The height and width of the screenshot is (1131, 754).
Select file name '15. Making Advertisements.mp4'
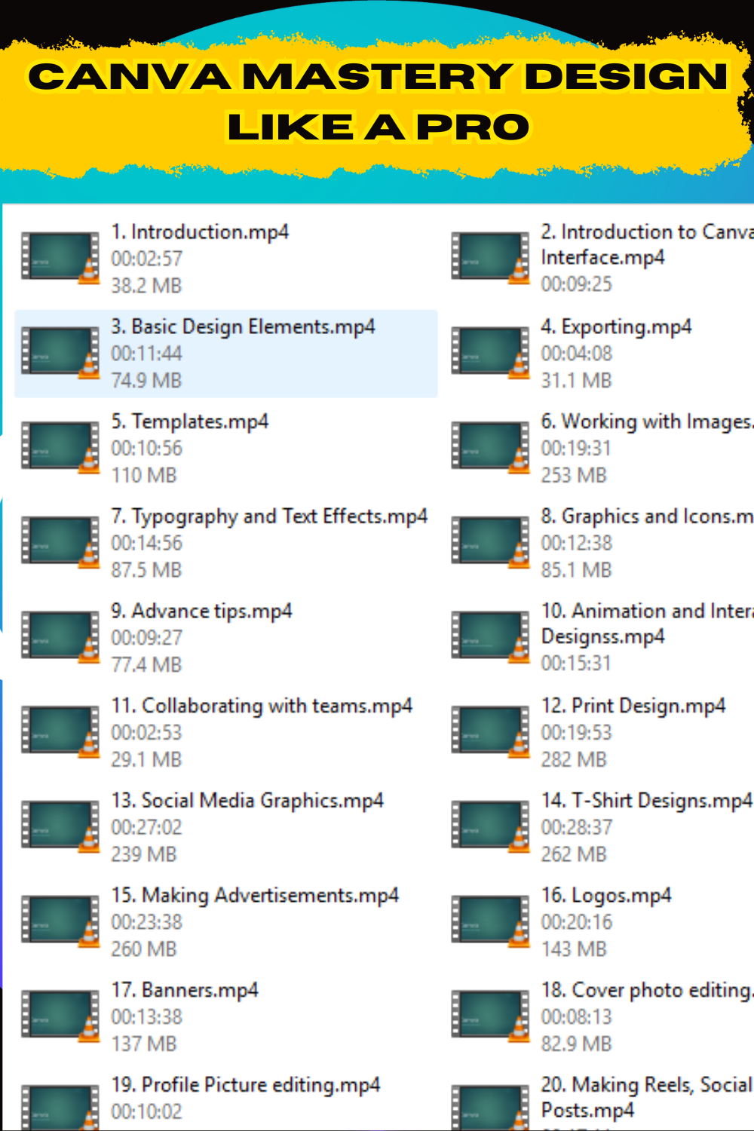(255, 896)
